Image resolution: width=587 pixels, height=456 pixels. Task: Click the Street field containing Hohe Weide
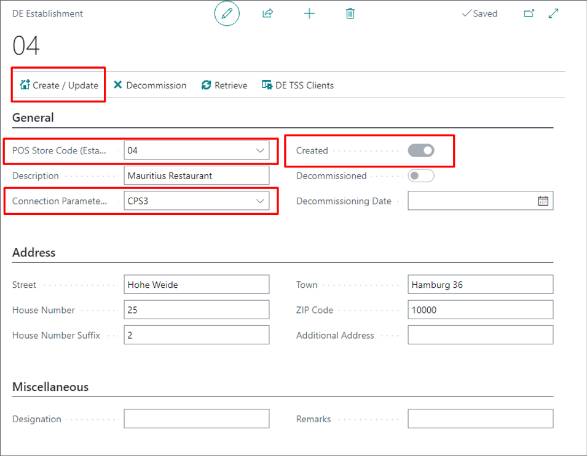click(197, 285)
